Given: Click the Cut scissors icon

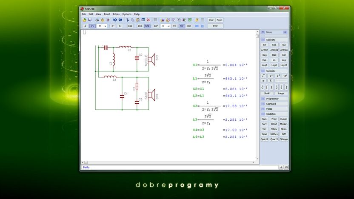Looking at the screenshot, I should click(x=127, y=20).
